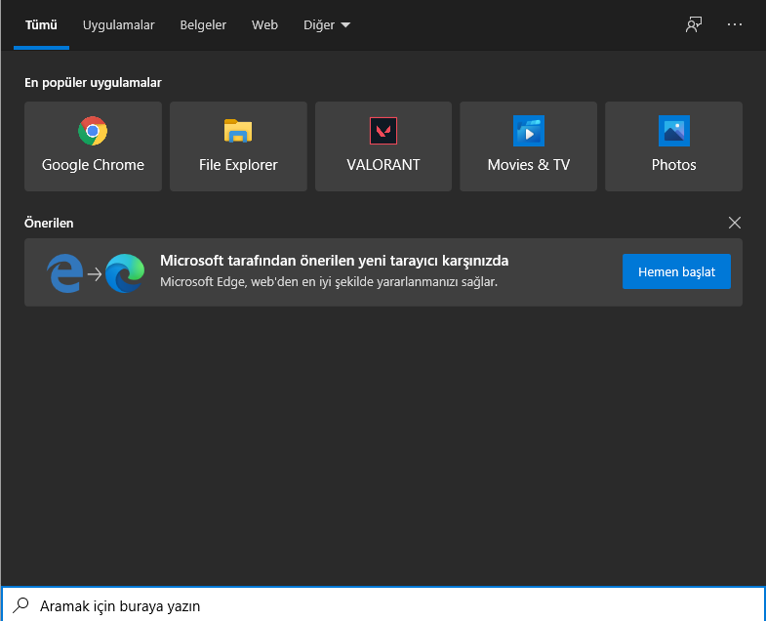The height and width of the screenshot is (621, 766).
Task: Click the magnifier search icon
Action: tap(21, 605)
